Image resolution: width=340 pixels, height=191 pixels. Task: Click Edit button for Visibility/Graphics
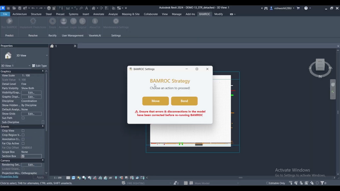[31, 93]
